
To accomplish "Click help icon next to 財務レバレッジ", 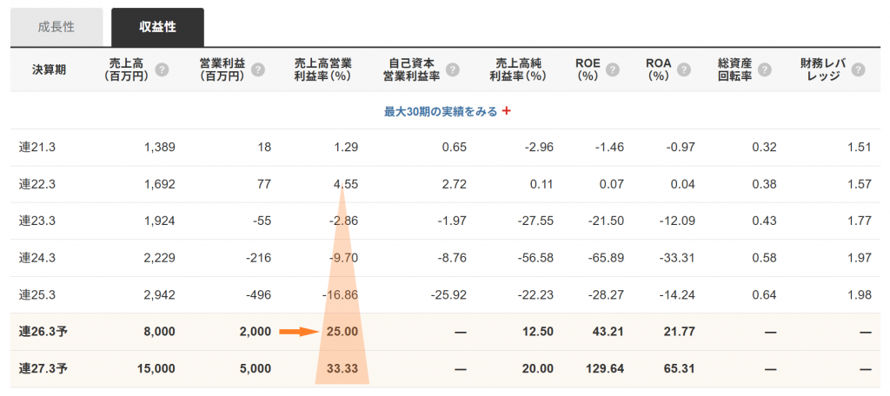I will (x=858, y=69).
